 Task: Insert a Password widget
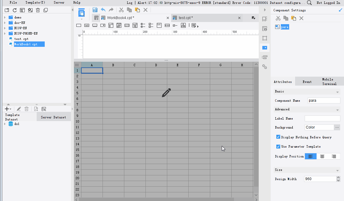tap(167, 25)
